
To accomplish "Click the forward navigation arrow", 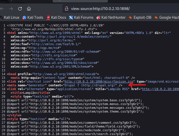I will point(11,9).
